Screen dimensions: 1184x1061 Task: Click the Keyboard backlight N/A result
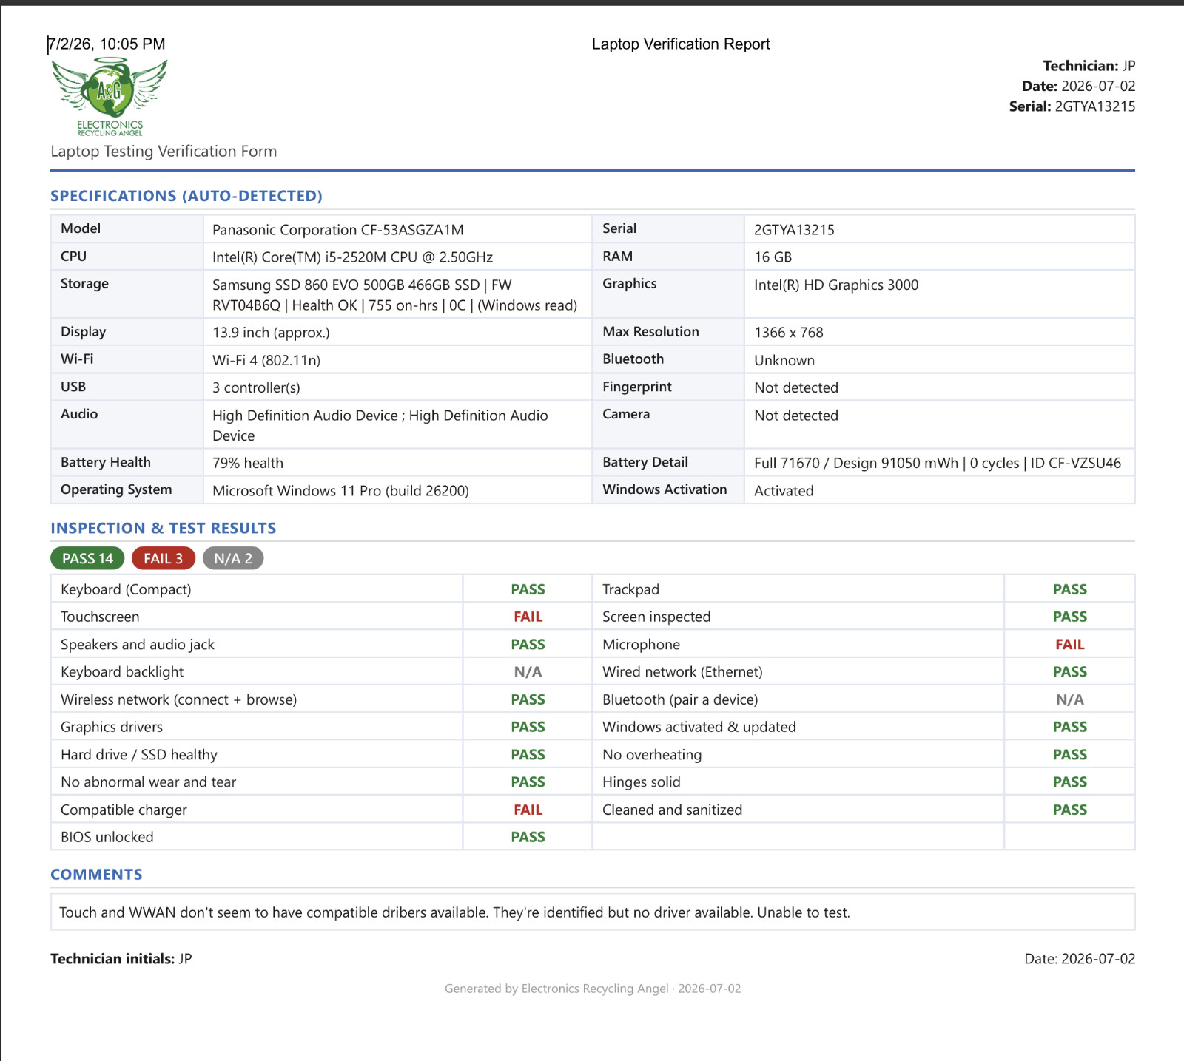click(528, 672)
